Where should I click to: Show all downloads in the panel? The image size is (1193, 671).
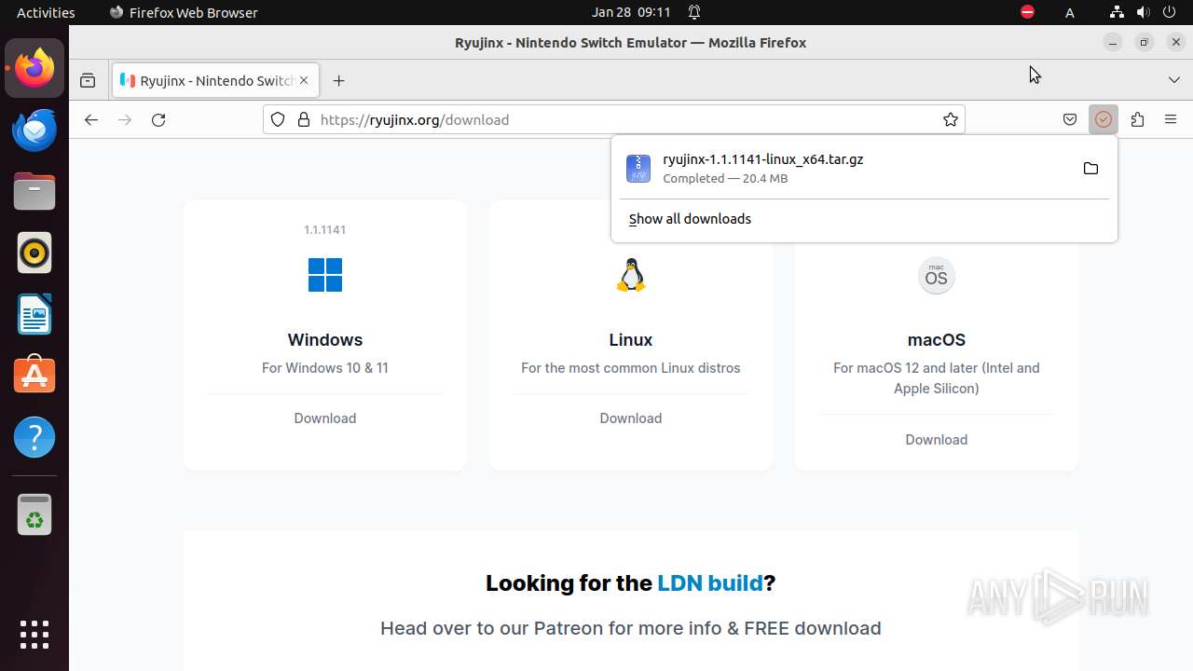(x=690, y=219)
